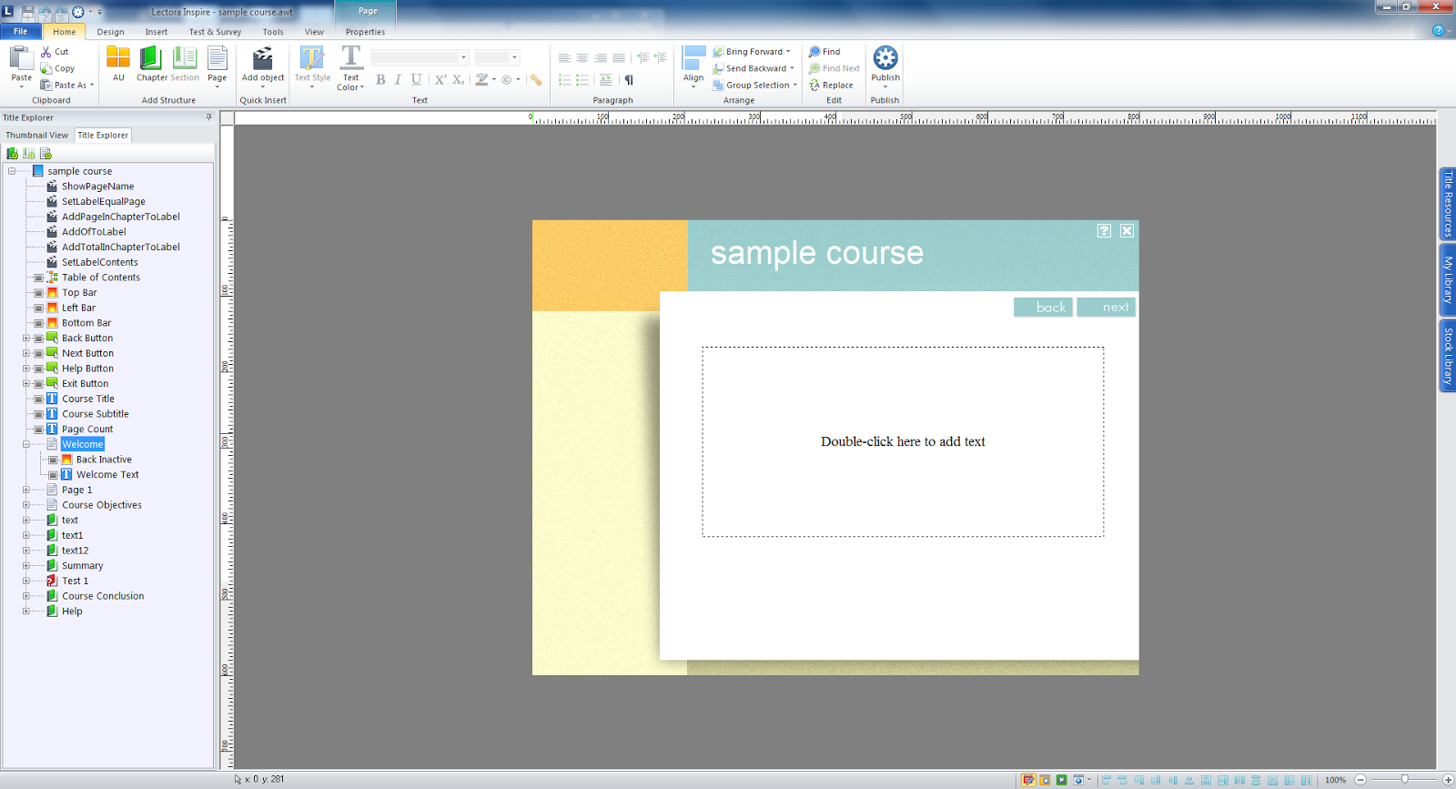This screenshot has width=1456, height=789.
Task: Pin the Title Explorer panel
Action: 208,117
